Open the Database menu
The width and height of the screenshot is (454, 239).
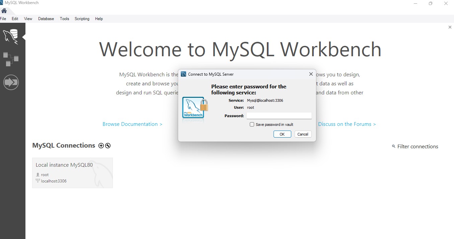click(x=46, y=19)
